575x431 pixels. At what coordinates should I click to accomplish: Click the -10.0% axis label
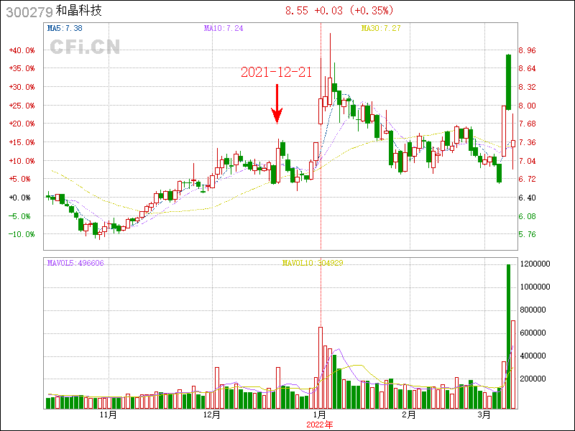[22, 235]
